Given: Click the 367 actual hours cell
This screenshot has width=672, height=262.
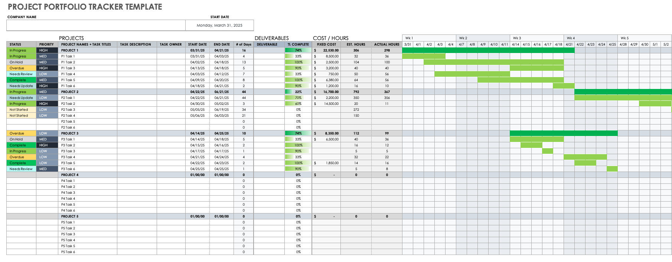Looking at the screenshot, I should coord(386,92).
